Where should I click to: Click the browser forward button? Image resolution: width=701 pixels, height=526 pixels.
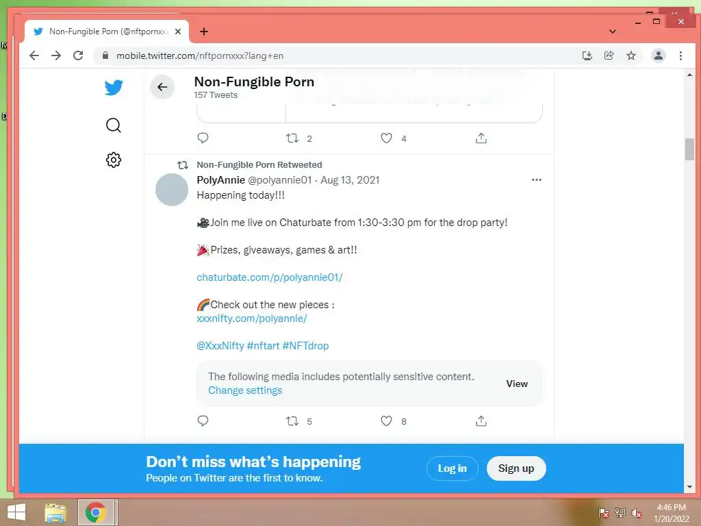[x=56, y=55]
